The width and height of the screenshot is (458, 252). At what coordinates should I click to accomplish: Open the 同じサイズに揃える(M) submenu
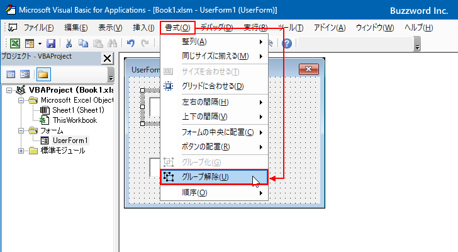214,56
